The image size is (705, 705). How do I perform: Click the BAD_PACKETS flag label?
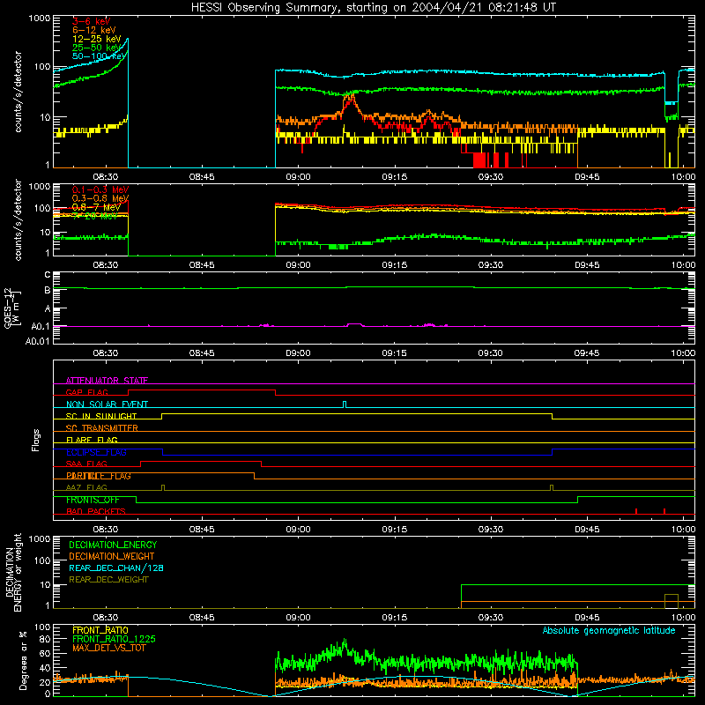click(x=96, y=511)
